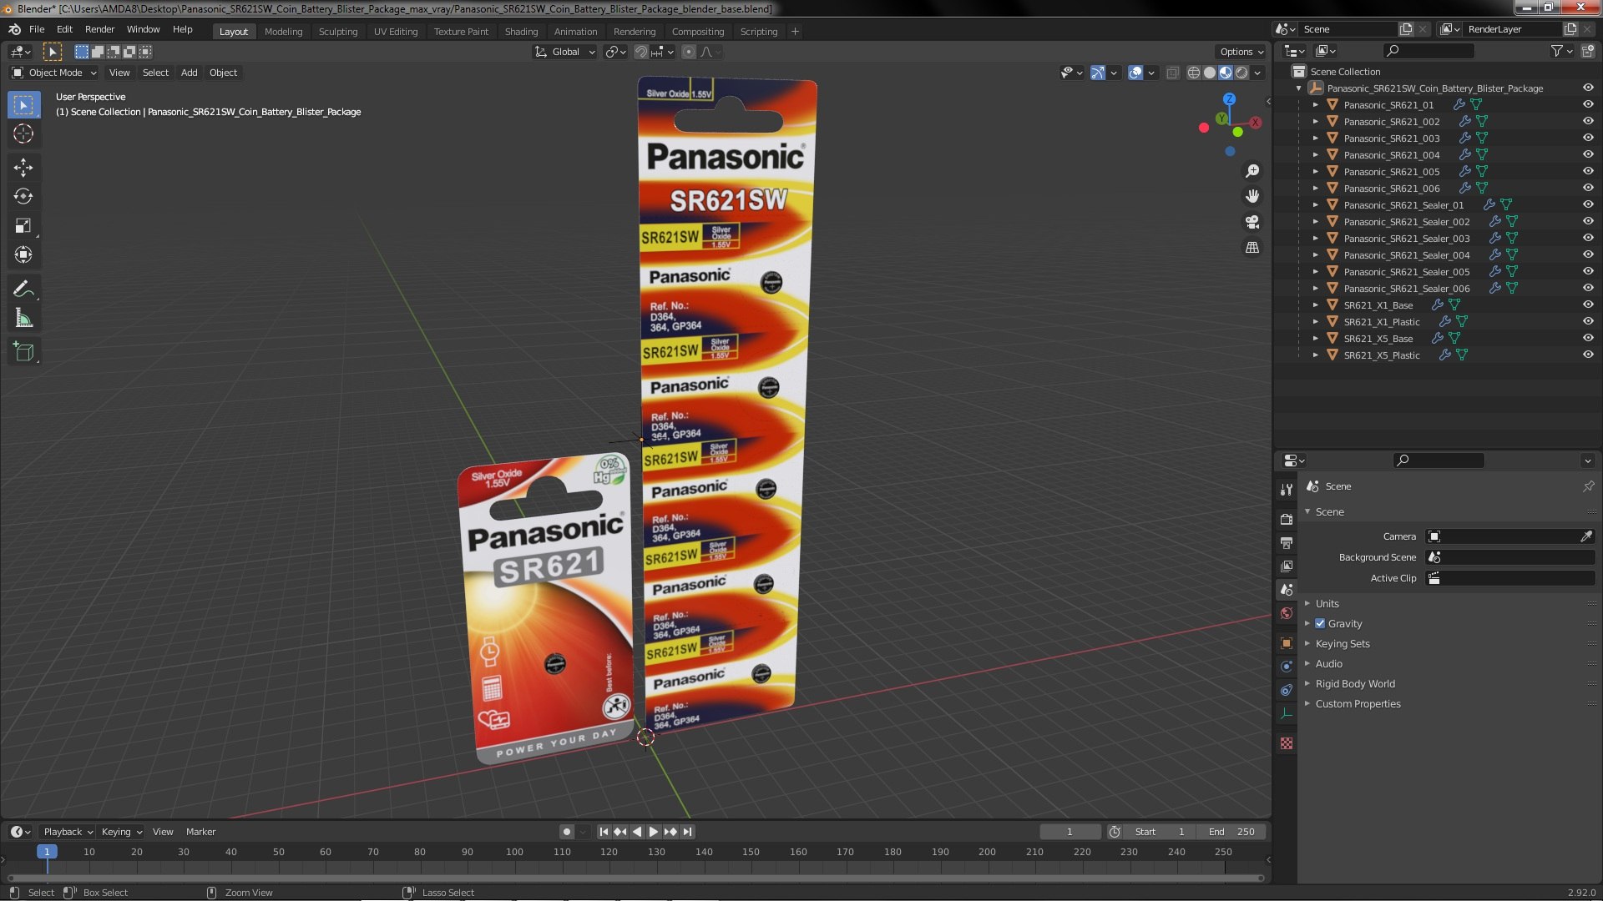Toggle the Gravity checkbox
The image size is (1603, 901).
pos(1320,623)
